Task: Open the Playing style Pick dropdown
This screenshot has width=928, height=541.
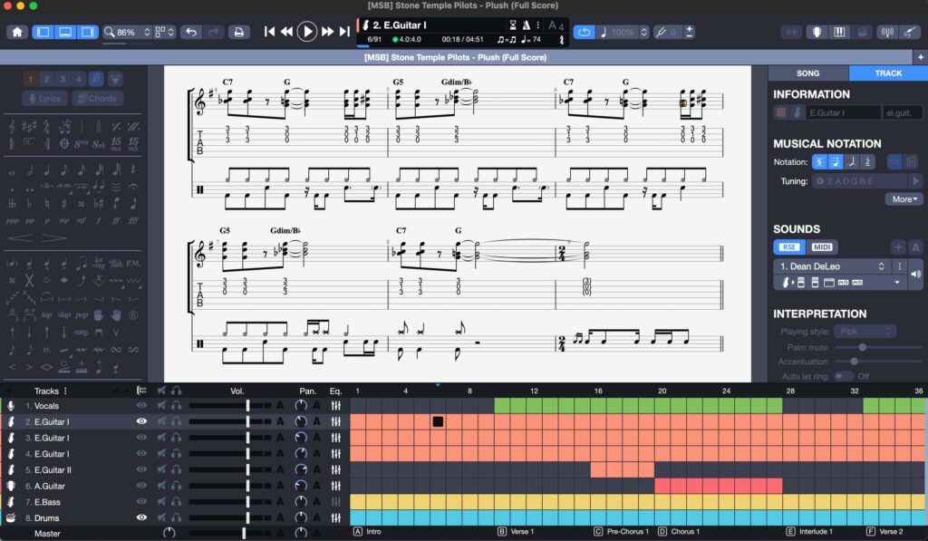Action: 864,331
